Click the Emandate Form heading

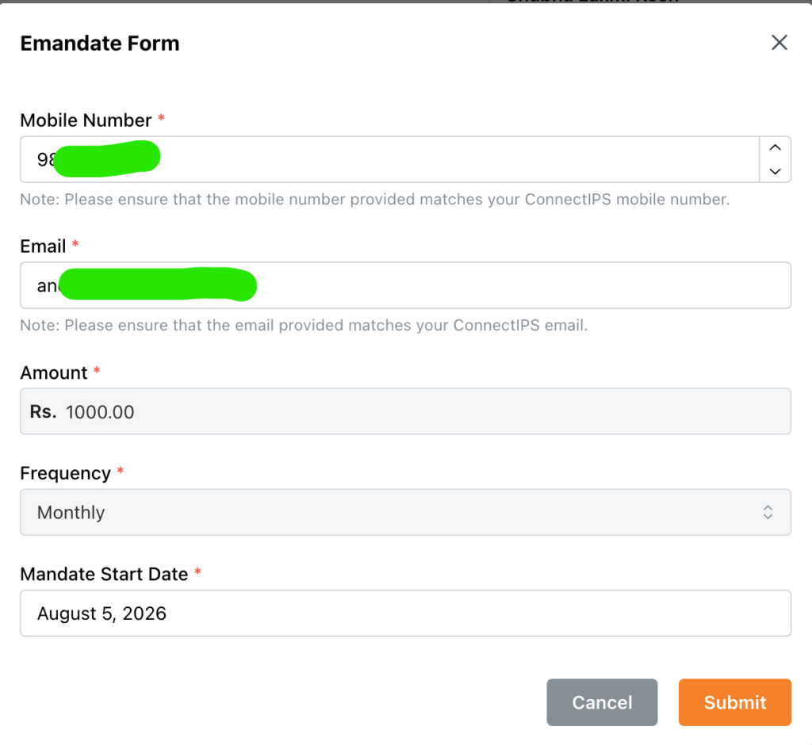(x=100, y=43)
